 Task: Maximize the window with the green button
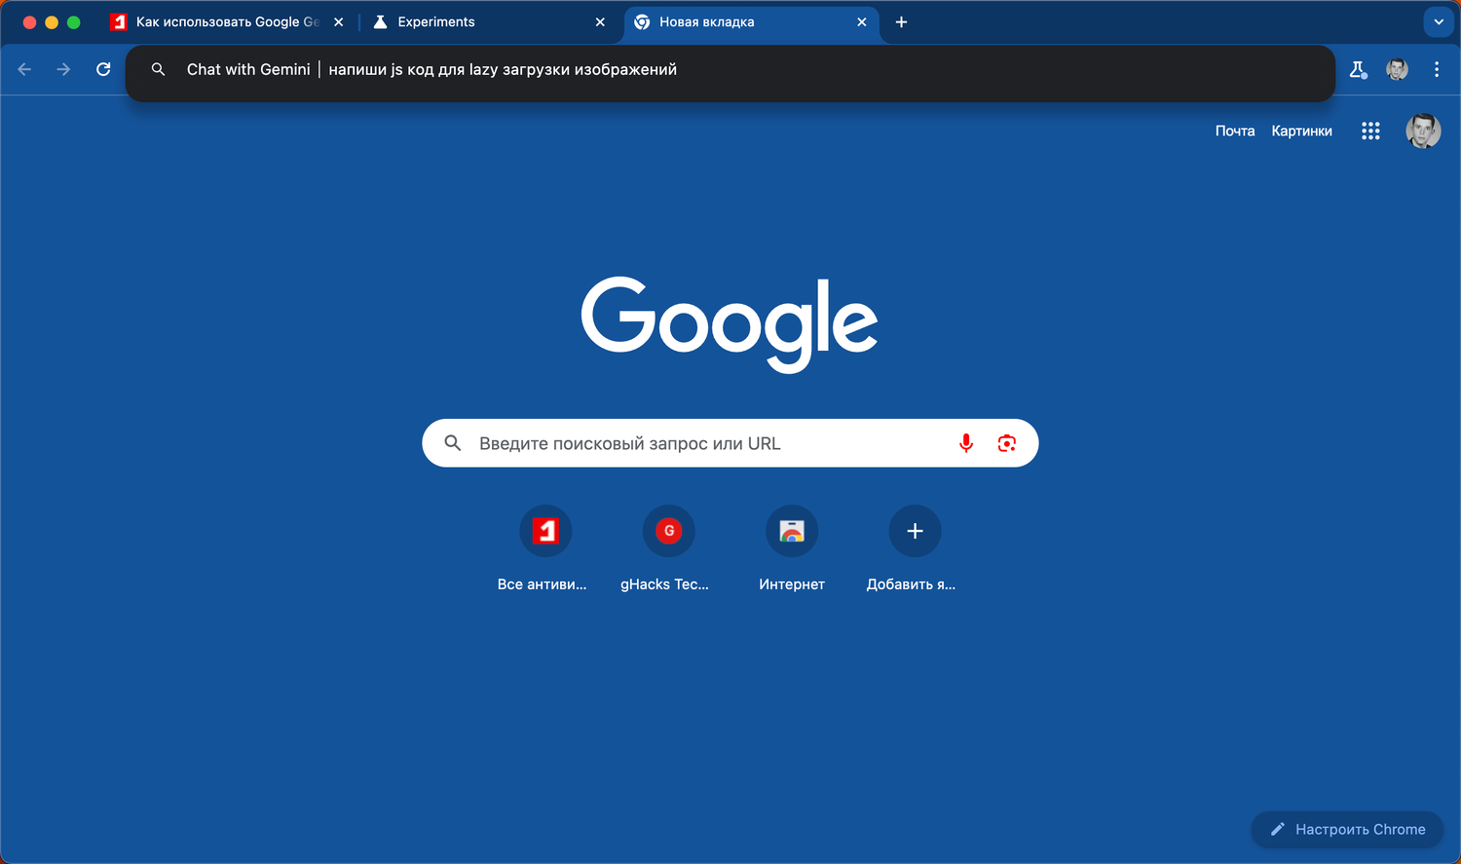pyautogui.click(x=73, y=21)
